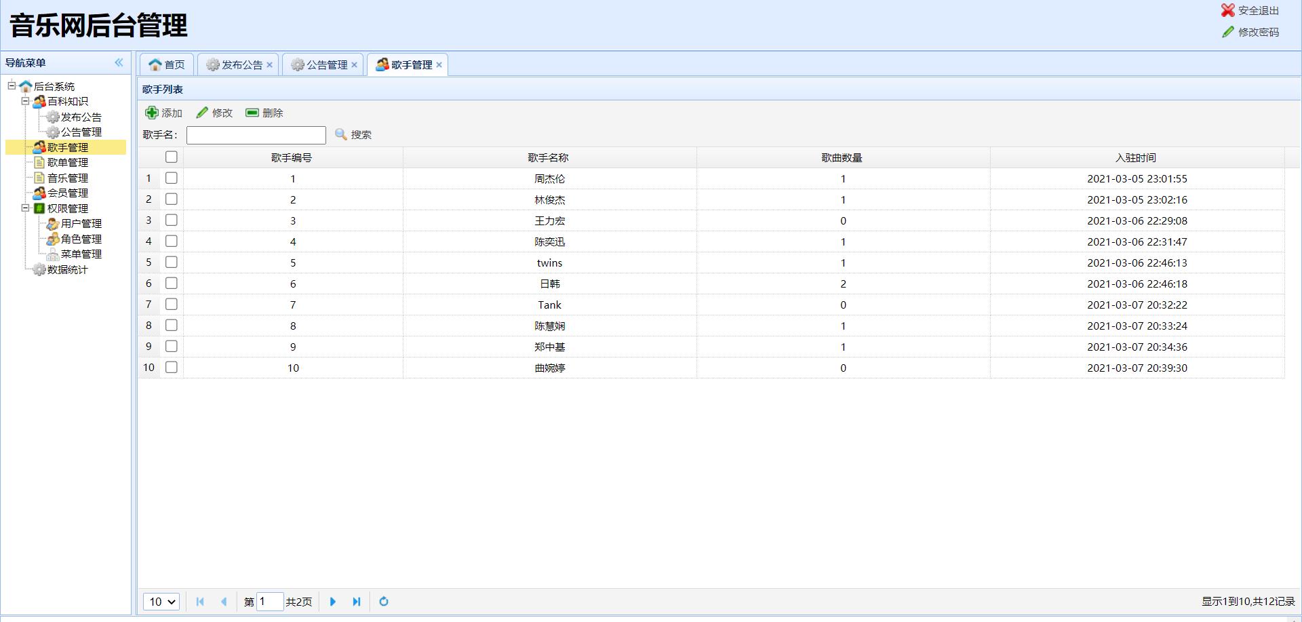Image resolution: width=1302 pixels, height=622 pixels.
Task: Check the row for 林俊杰
Action: tap(172, 199)
